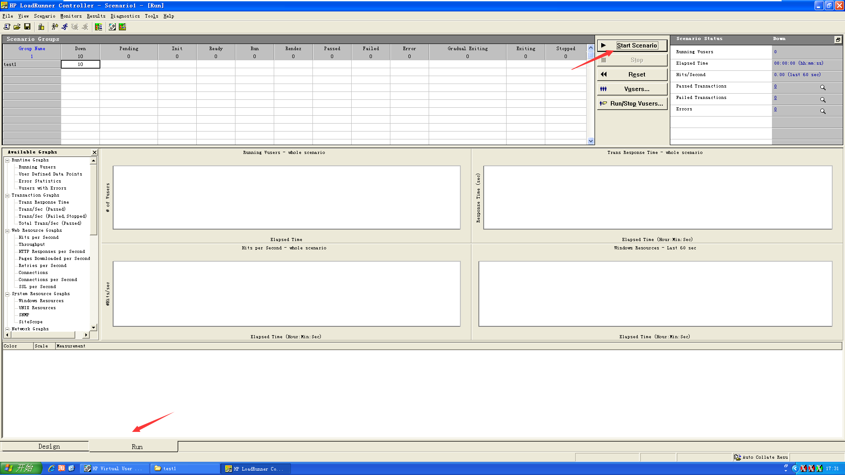
Task: Select SiteScope graph tree item
Action: [30, 322]
